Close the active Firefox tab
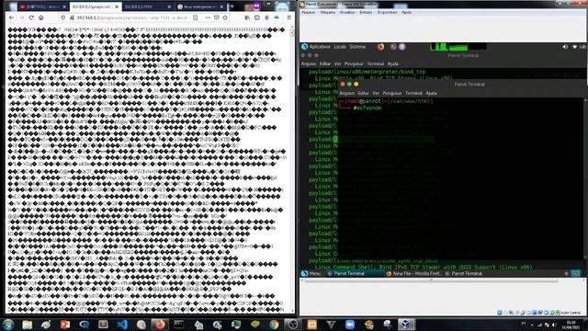Viewport: 588px width, 331px height. point(117,6)
